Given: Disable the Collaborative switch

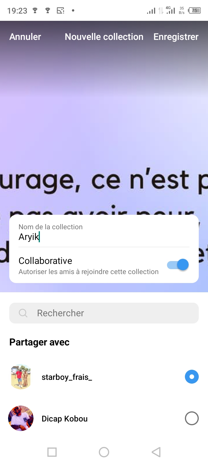Looking at the screenshot, I should click(178, 265).
